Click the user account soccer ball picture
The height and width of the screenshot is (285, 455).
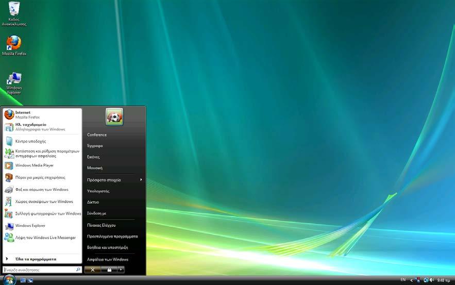click(114, 117)
